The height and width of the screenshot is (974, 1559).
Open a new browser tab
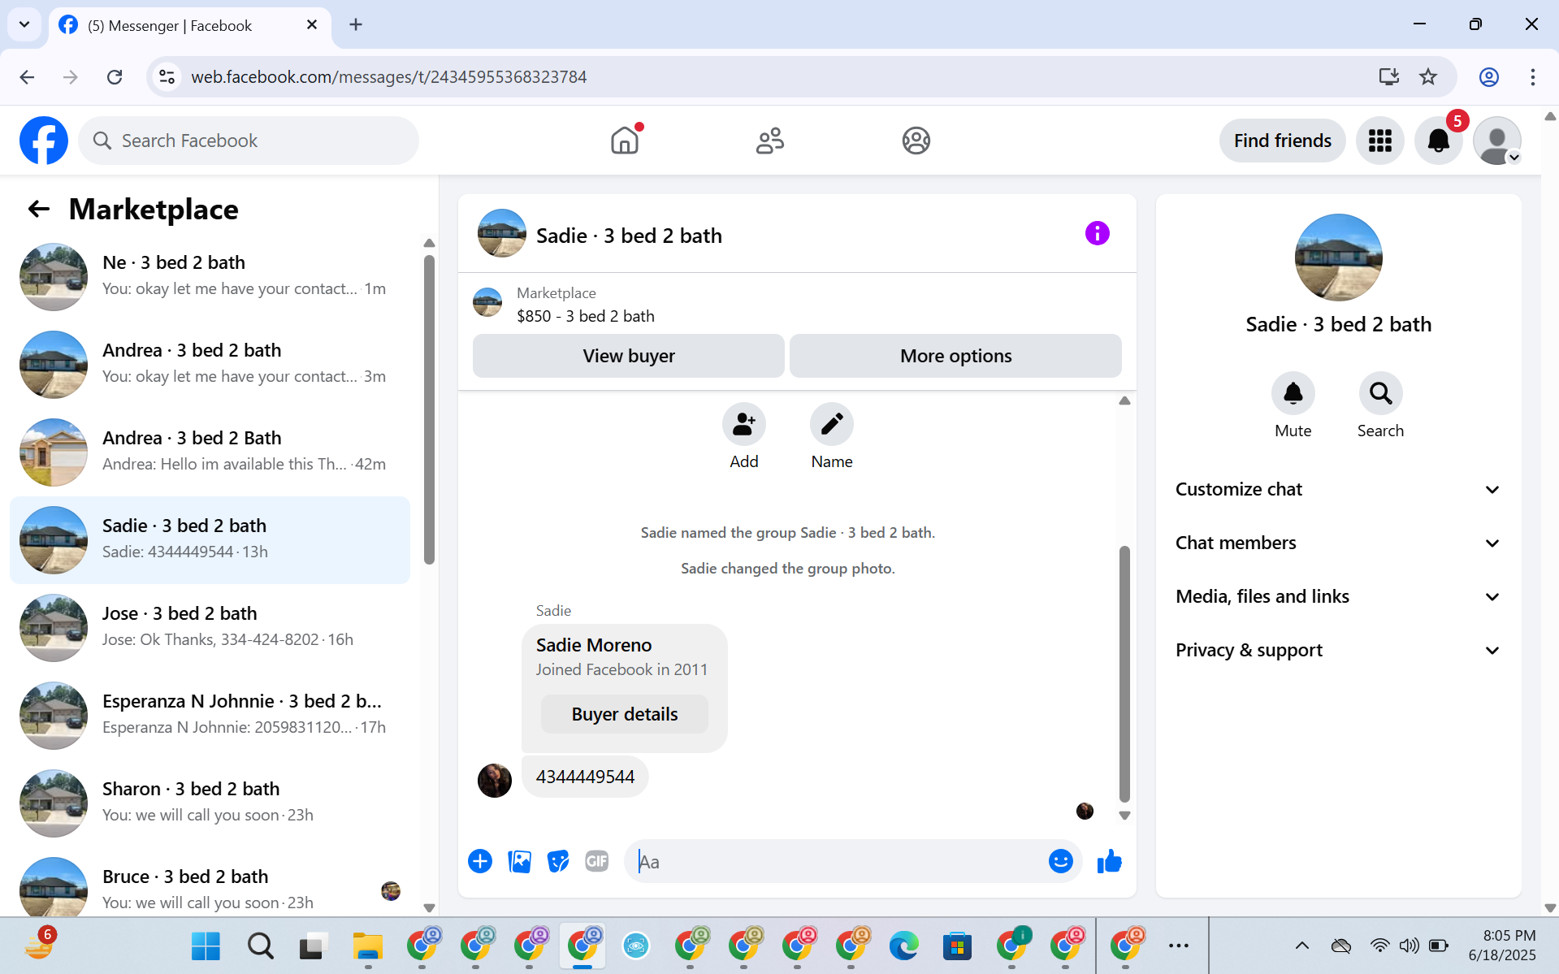[356, 24]
